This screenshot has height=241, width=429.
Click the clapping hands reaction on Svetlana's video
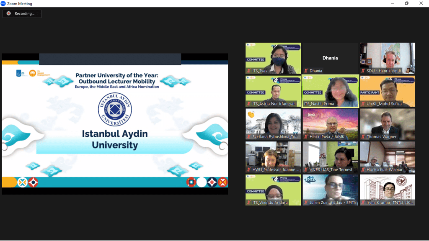click(x=251, y=114)
